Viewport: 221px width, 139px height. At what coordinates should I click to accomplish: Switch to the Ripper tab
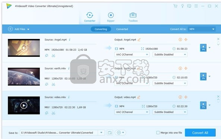coord(111,17)
